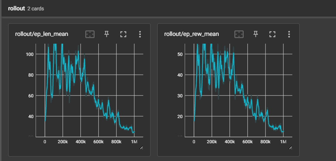Image resolution: width=336 pixels, height=161 pixels.
Task: Click the 200k x-axis label on ep_rew_mean
Action: (212, 141)
